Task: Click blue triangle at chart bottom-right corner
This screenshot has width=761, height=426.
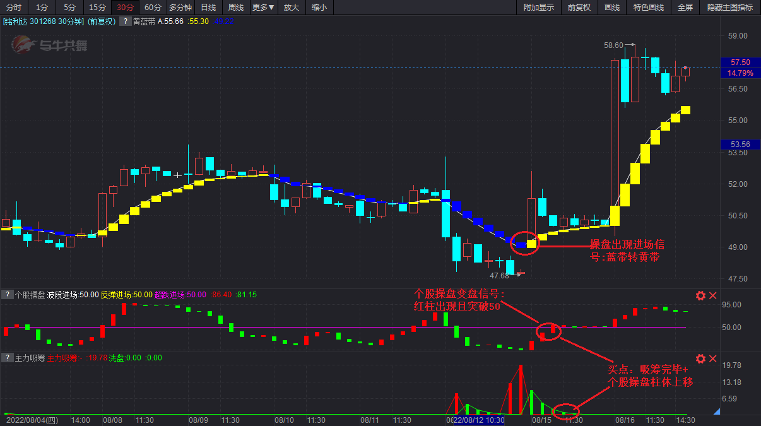Action: click(716, 411)
